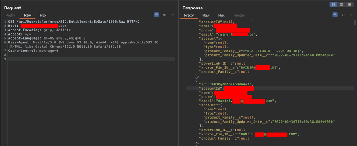Toggle word wrap icon in Response panel
This screenshot has width=357, height=146.
pyautogui.click(x=335, y=15)
